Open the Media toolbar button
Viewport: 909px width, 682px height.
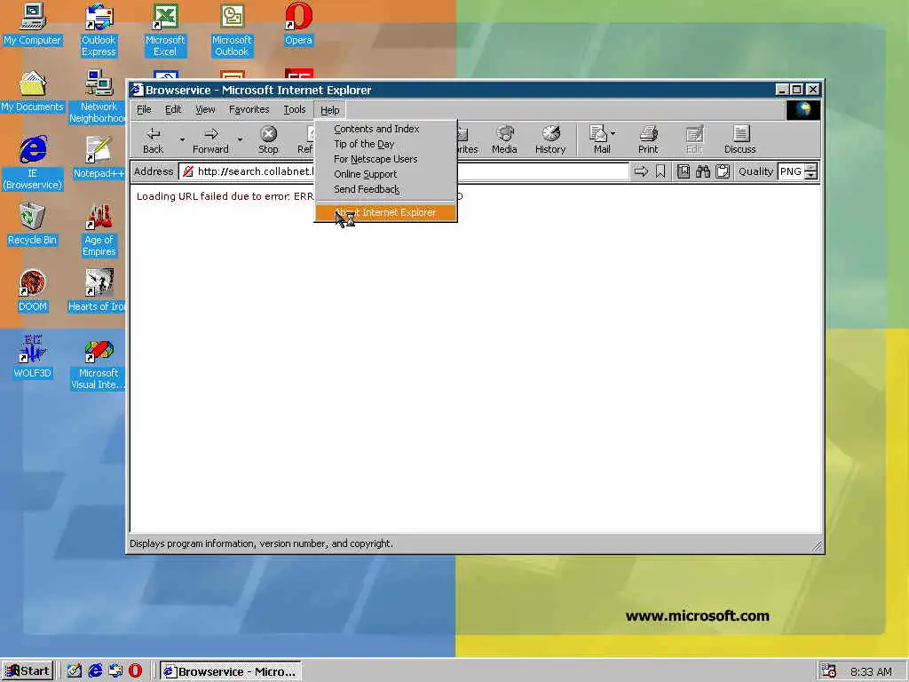(504, 140)
